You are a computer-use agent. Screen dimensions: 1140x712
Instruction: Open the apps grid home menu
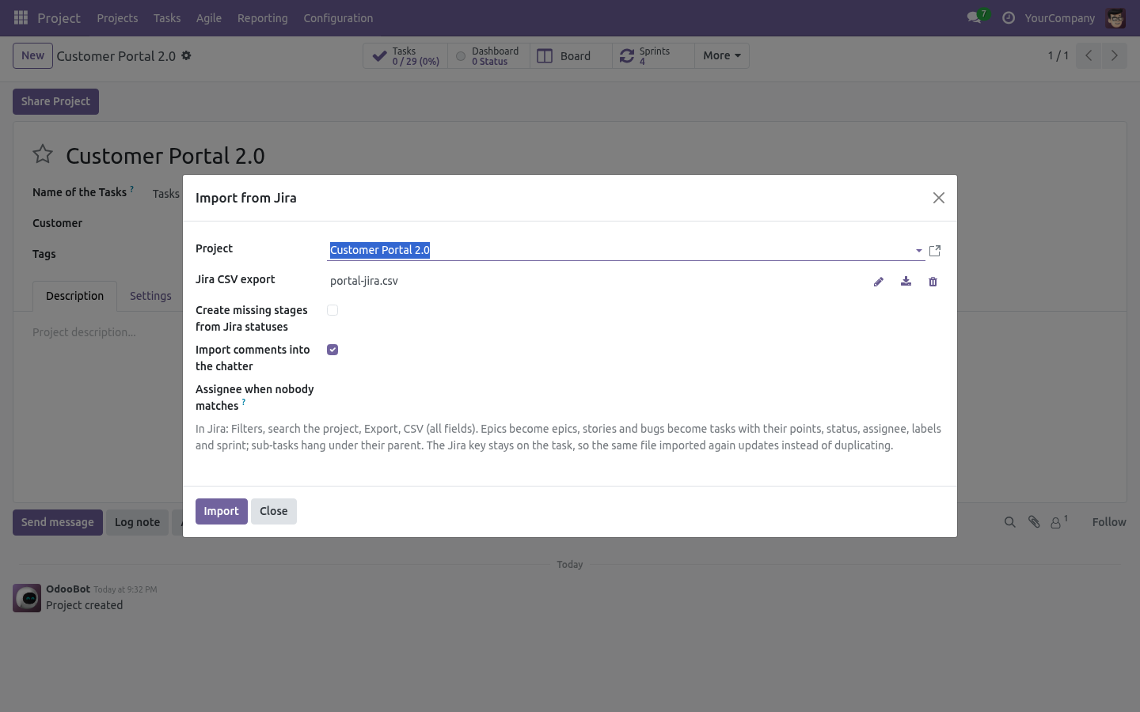coord(21,17)
